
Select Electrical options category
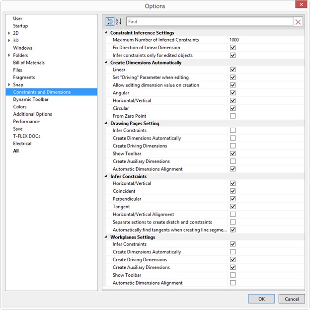point(22,144)
